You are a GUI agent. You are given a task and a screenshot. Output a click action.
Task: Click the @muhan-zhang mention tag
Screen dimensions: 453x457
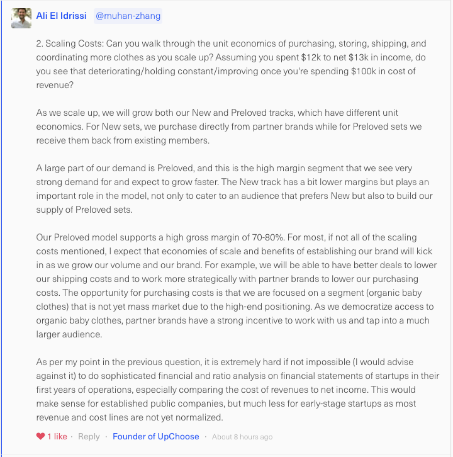128,16
